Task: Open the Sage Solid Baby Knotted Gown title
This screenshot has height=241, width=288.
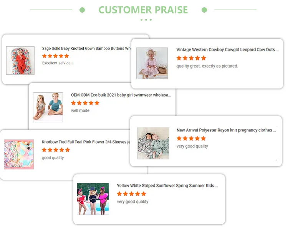Action: click(87, 49)
